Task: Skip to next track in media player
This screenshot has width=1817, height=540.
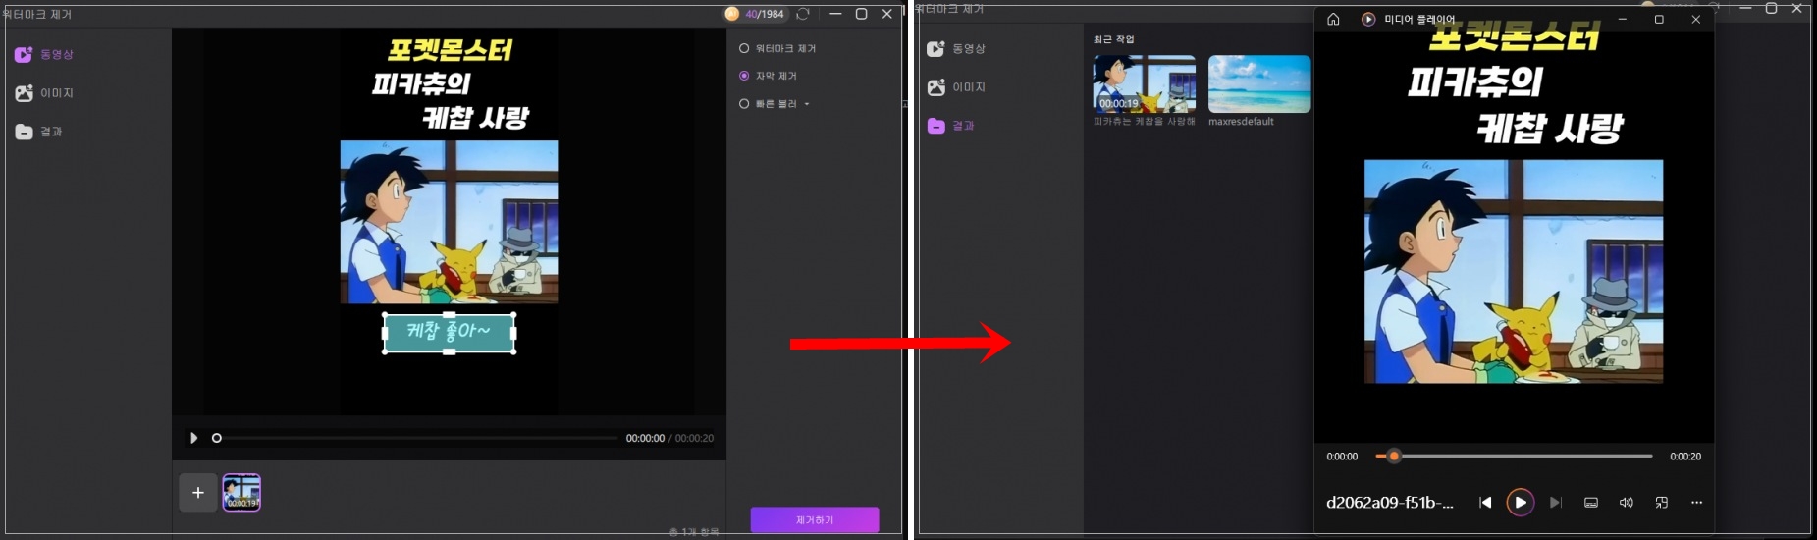Action: tap(1555, 503)
